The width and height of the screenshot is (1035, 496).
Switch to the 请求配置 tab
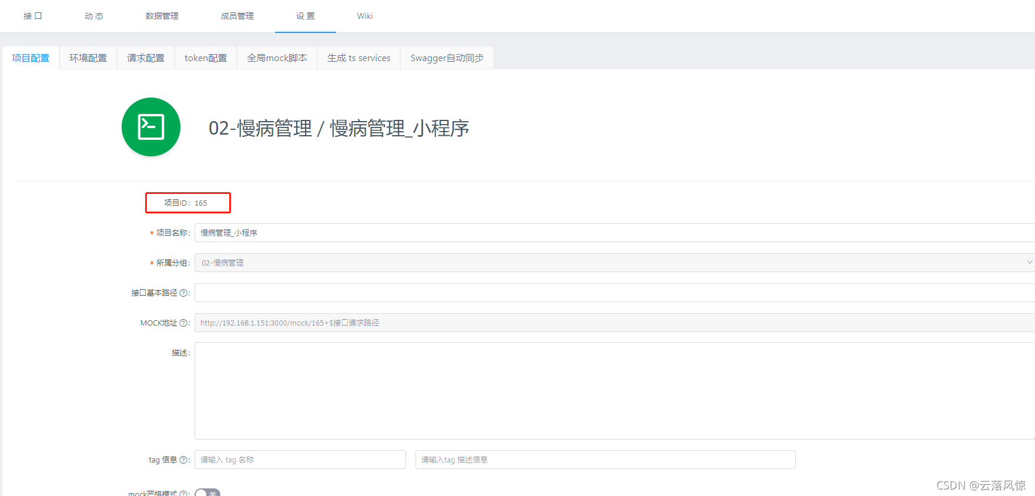coord(146,58)
